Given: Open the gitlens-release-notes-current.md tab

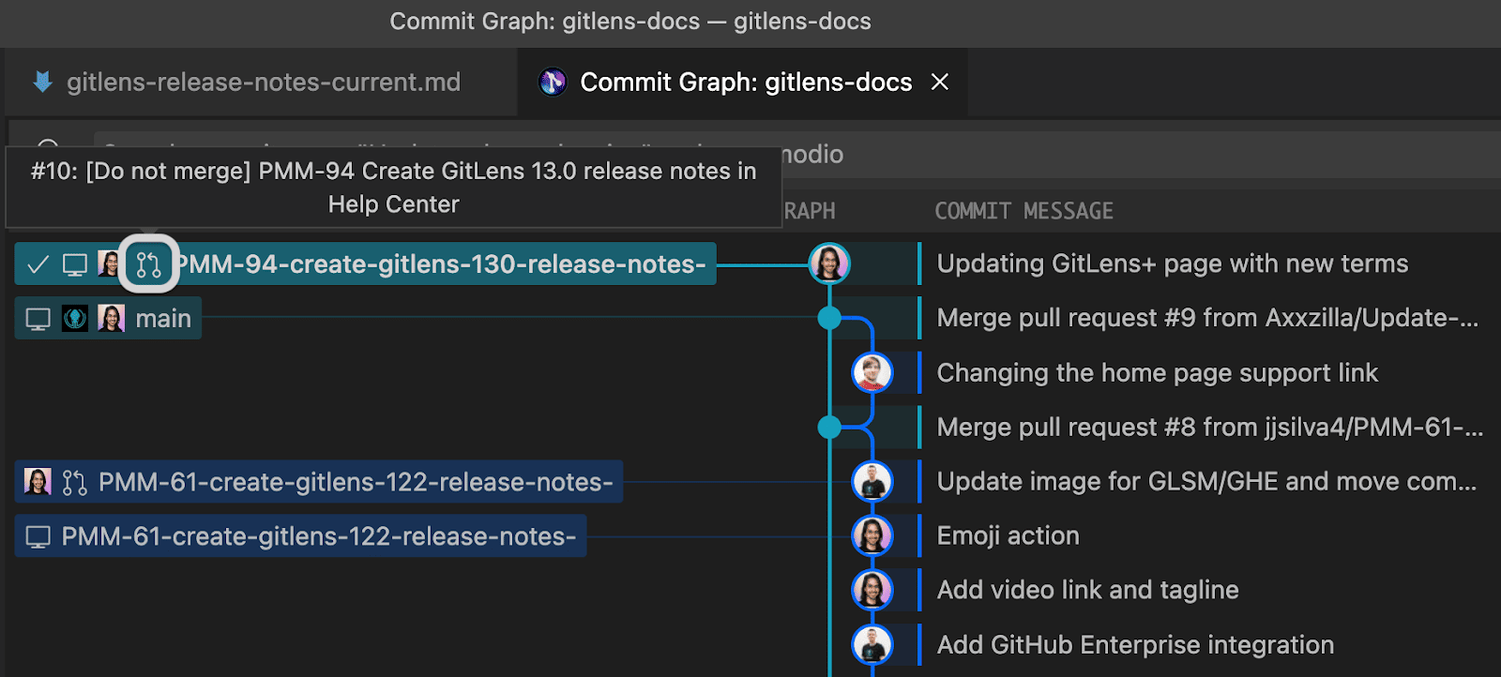Looking at the screenshot, I should (x=262, y=83).
